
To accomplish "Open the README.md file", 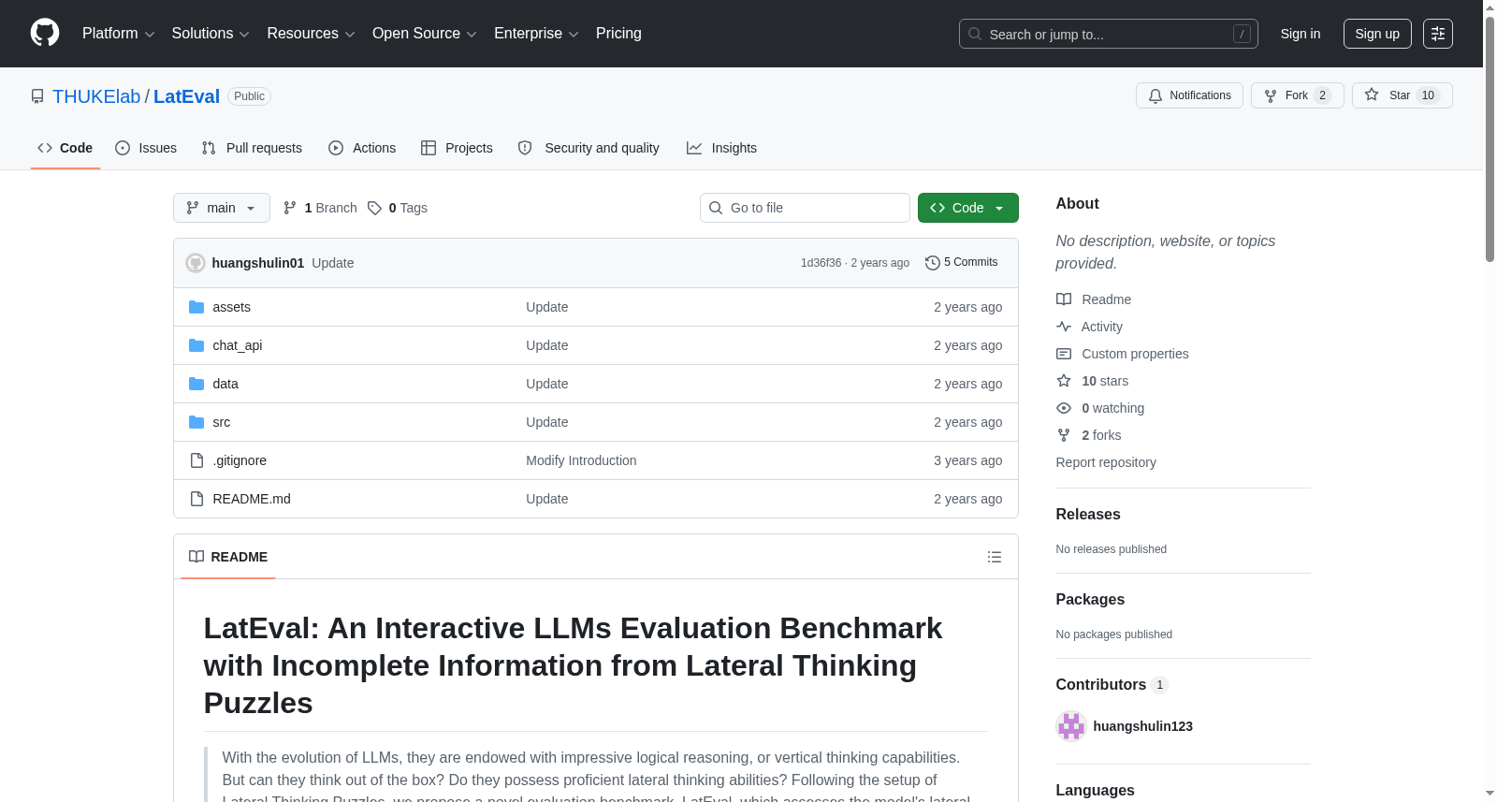I will coord(251,499).
